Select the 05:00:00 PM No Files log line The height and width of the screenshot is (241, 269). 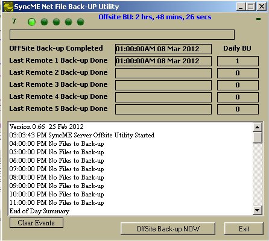click(x=57, y=152)
